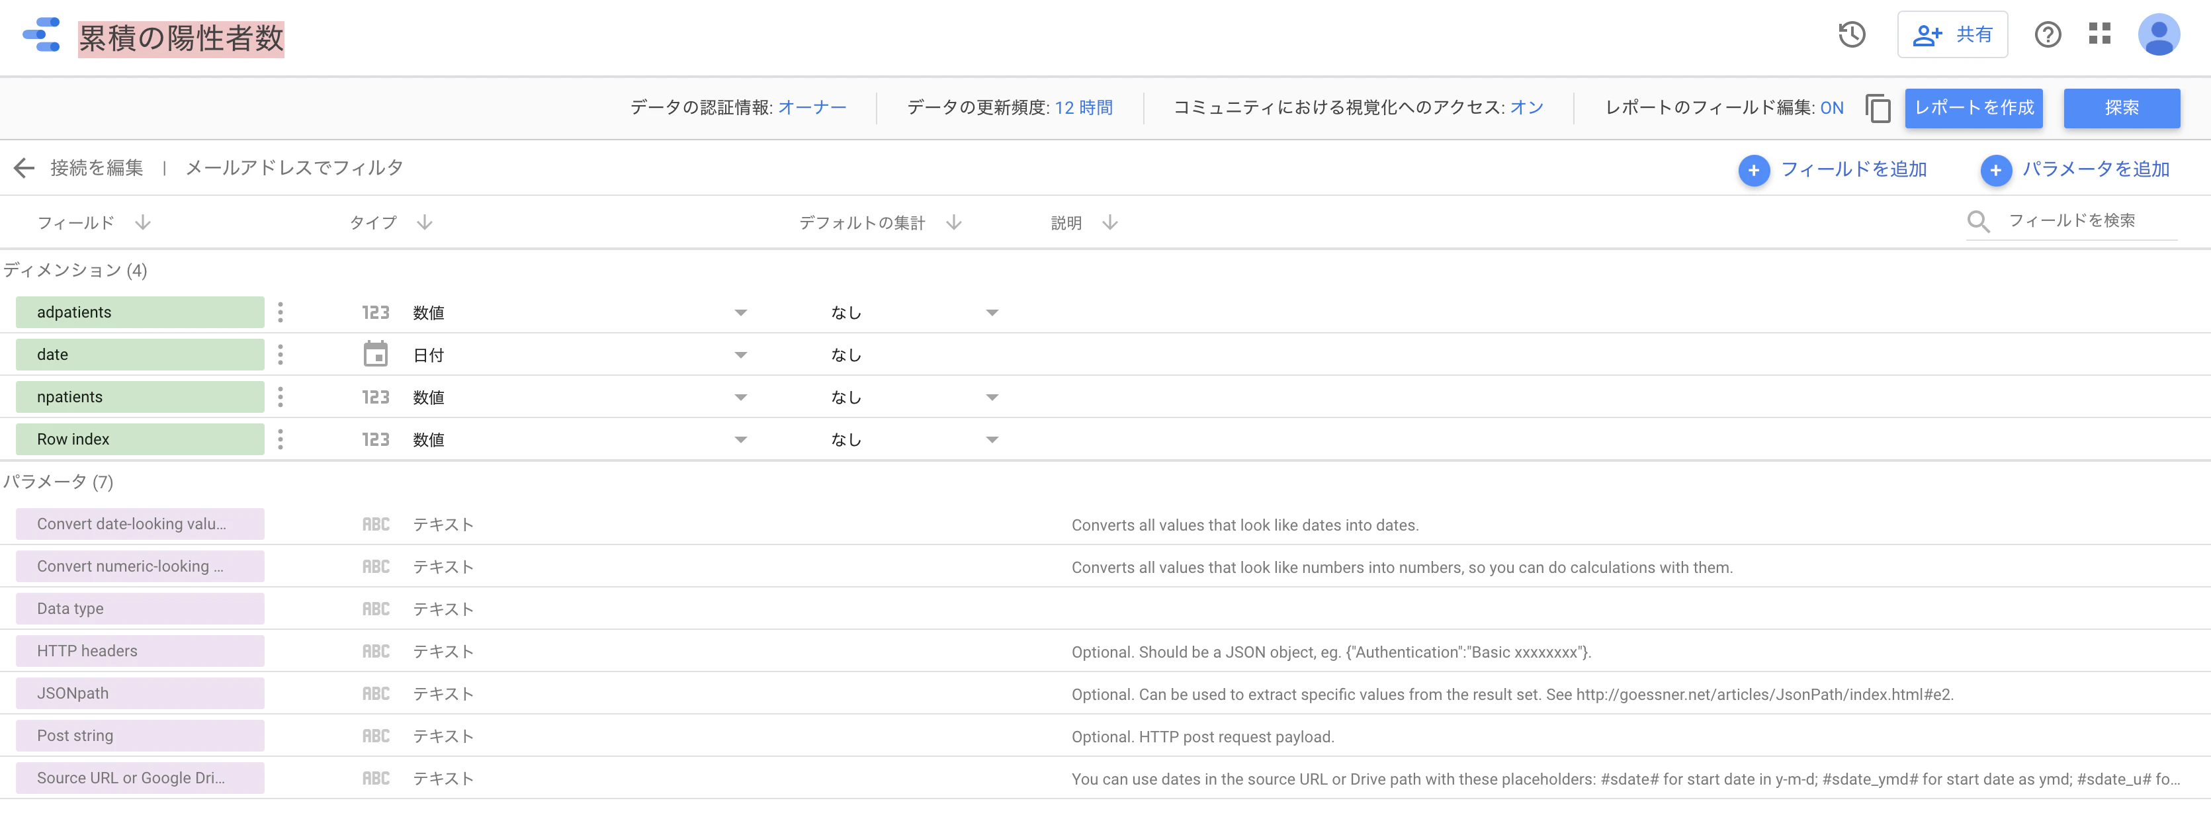Open the help question mark icon

coord(2047,34)
